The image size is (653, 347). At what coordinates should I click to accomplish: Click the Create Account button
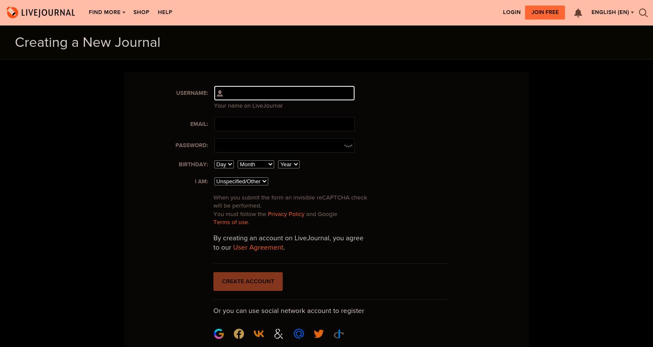[248, 282]
